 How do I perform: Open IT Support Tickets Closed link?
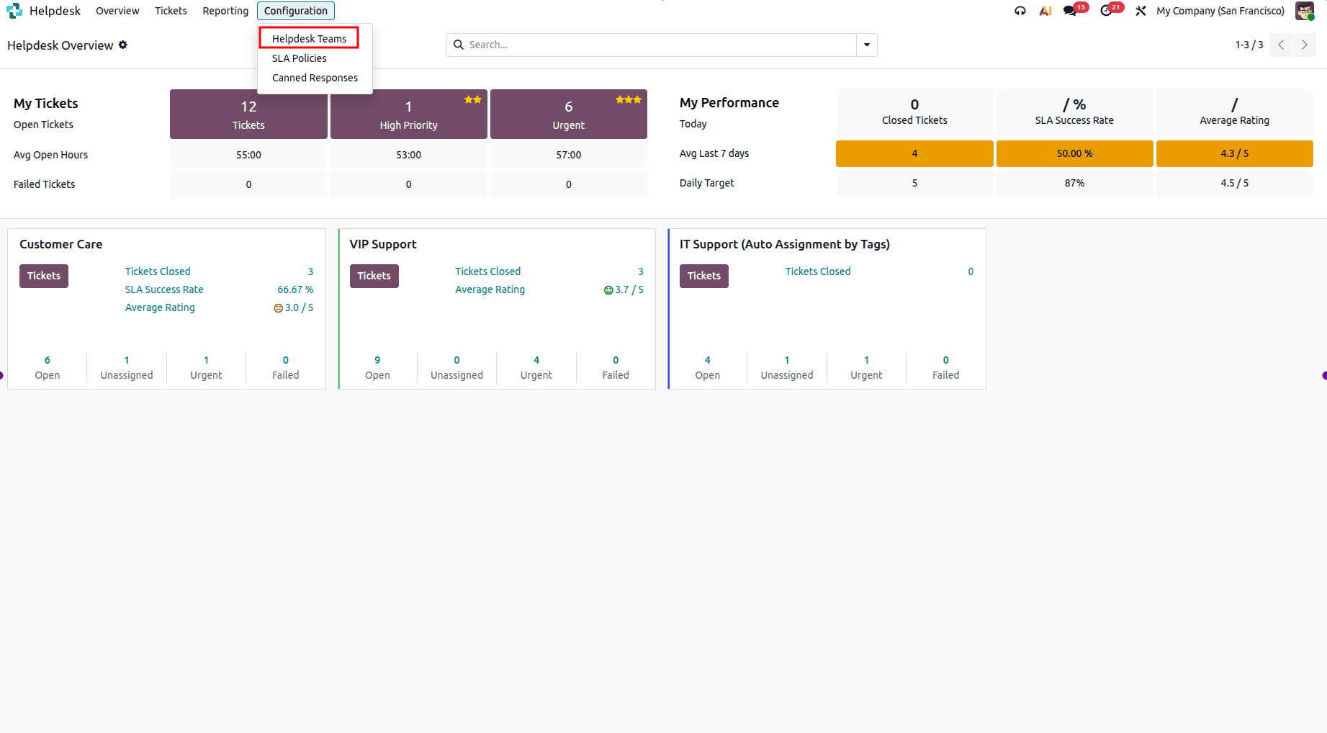pos(818,271)
